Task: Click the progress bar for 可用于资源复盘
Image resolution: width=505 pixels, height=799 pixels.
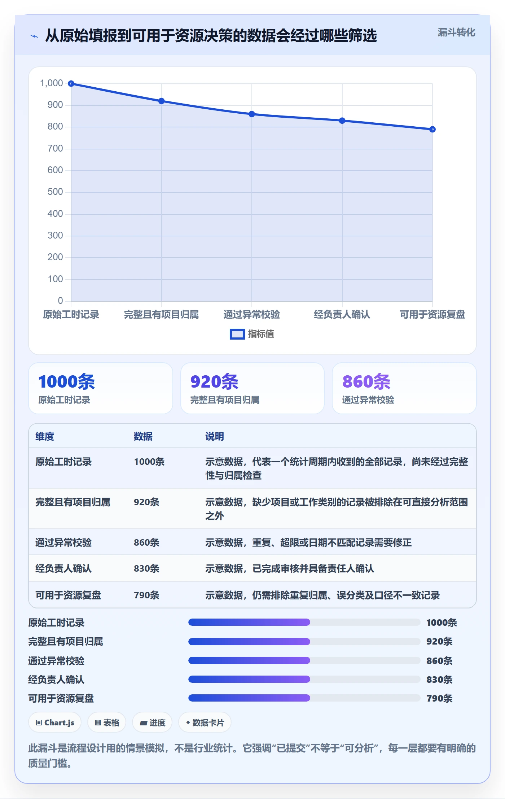Action: [x=304, y=698]
